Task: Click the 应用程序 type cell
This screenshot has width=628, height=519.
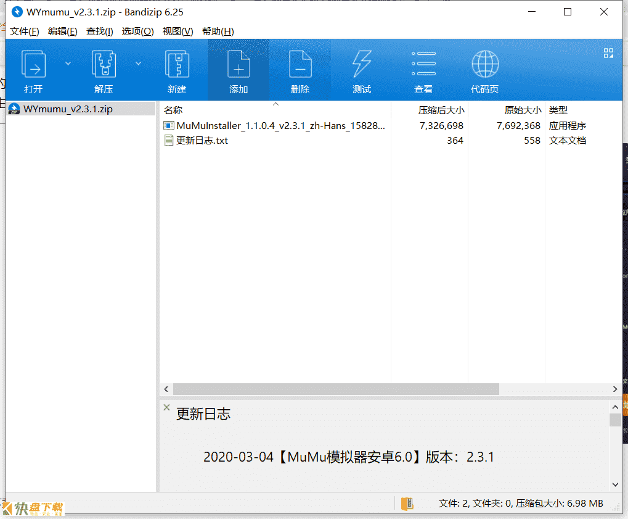Action: pyautogui.click(x=568, y=125)
